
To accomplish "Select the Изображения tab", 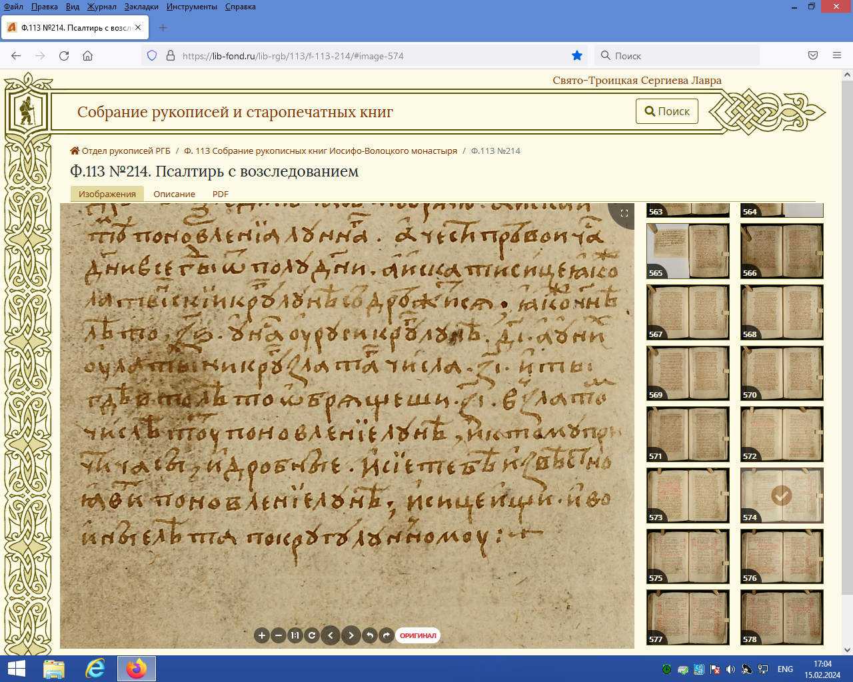I will click(107, 194).
